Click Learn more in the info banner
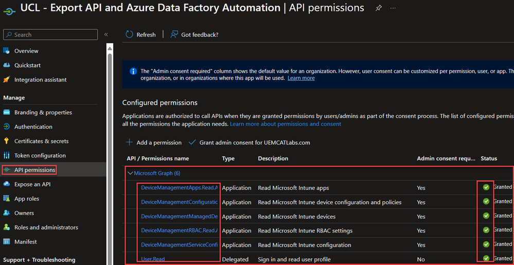514x265 pixels. (301, 78)
